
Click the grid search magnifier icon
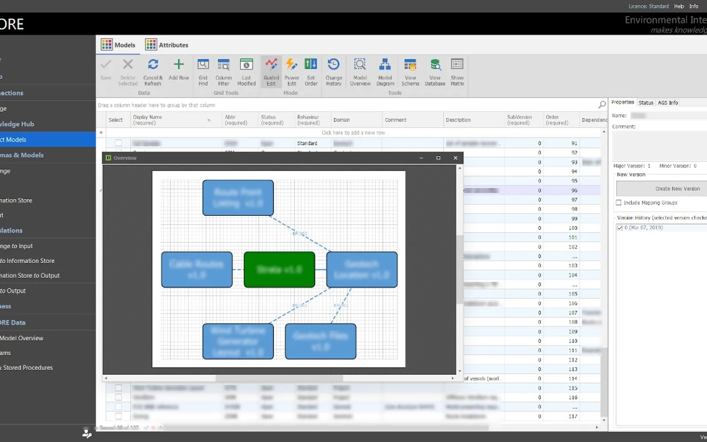(602, 105)
